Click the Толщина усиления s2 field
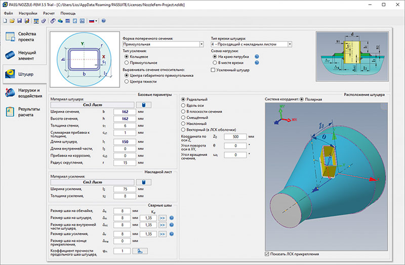This screenshot has height=265, width=405. (125, 196)
